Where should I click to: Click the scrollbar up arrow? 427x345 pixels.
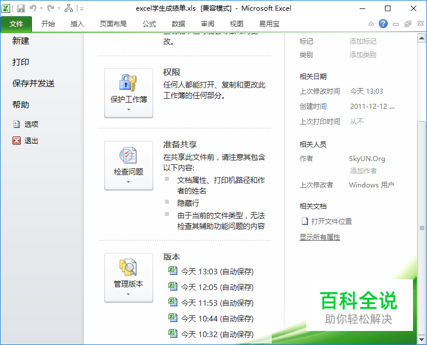coord(421,38)
